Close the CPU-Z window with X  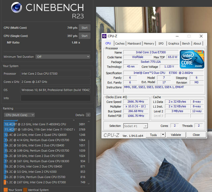201,36
